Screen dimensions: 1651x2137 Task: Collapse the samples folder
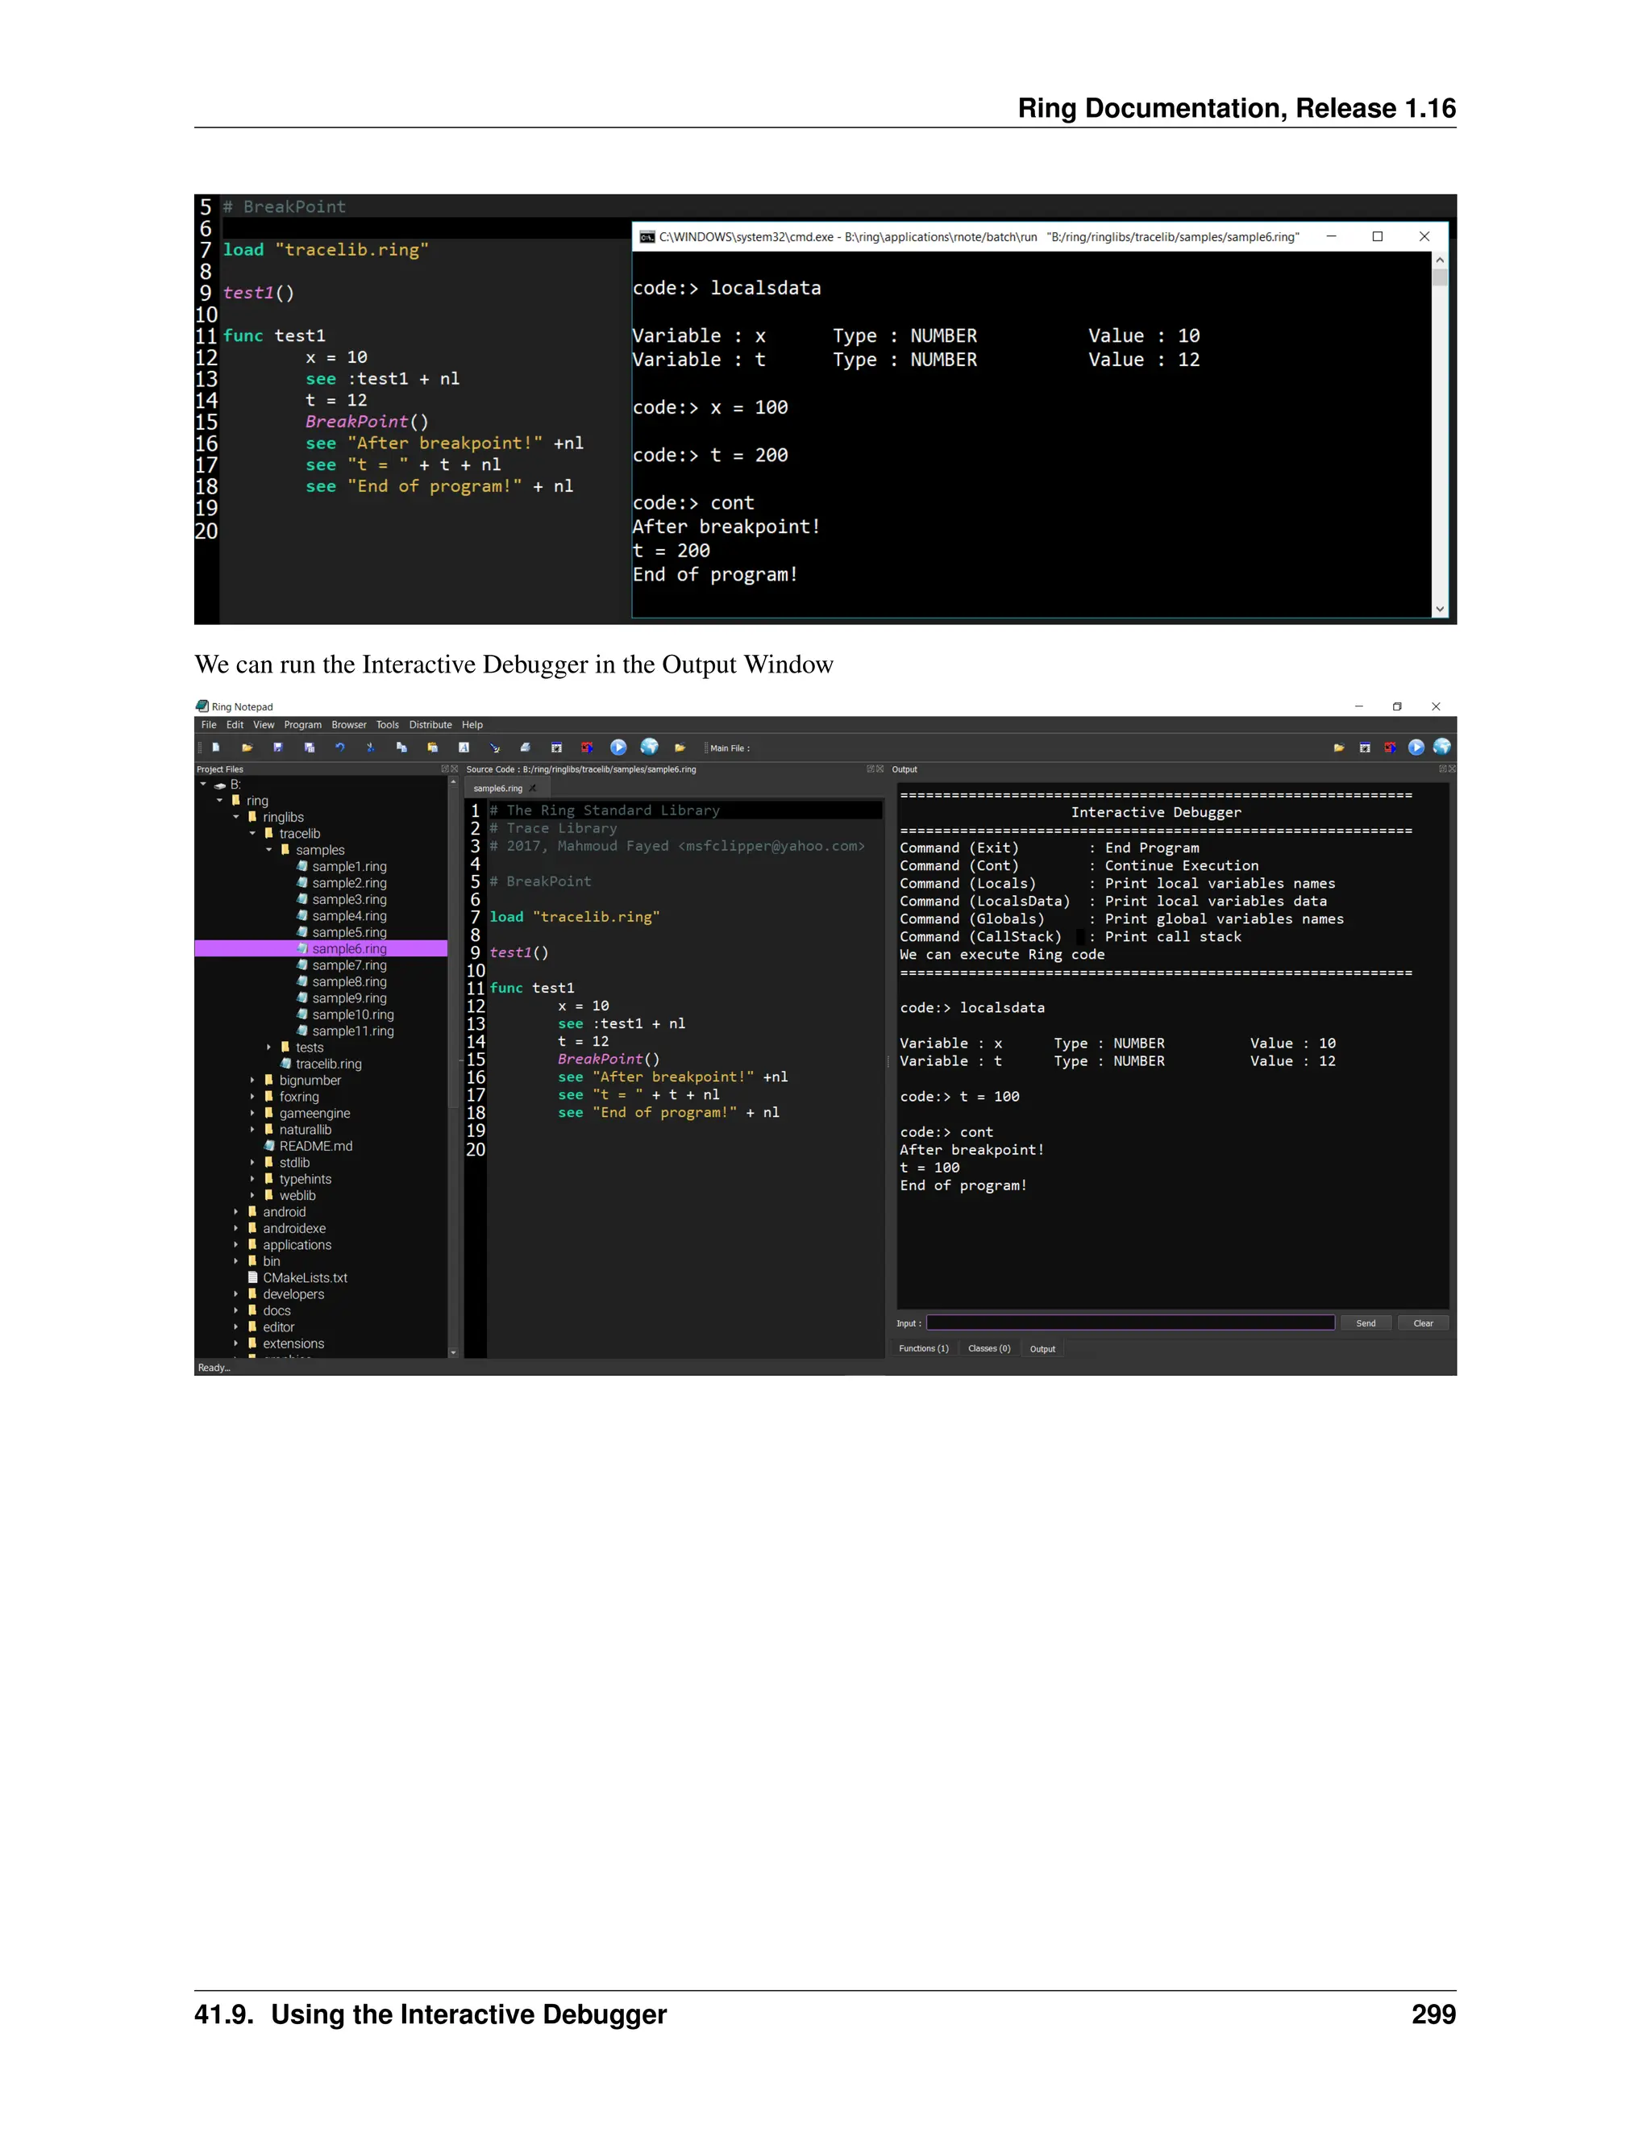tap(269, 850)
